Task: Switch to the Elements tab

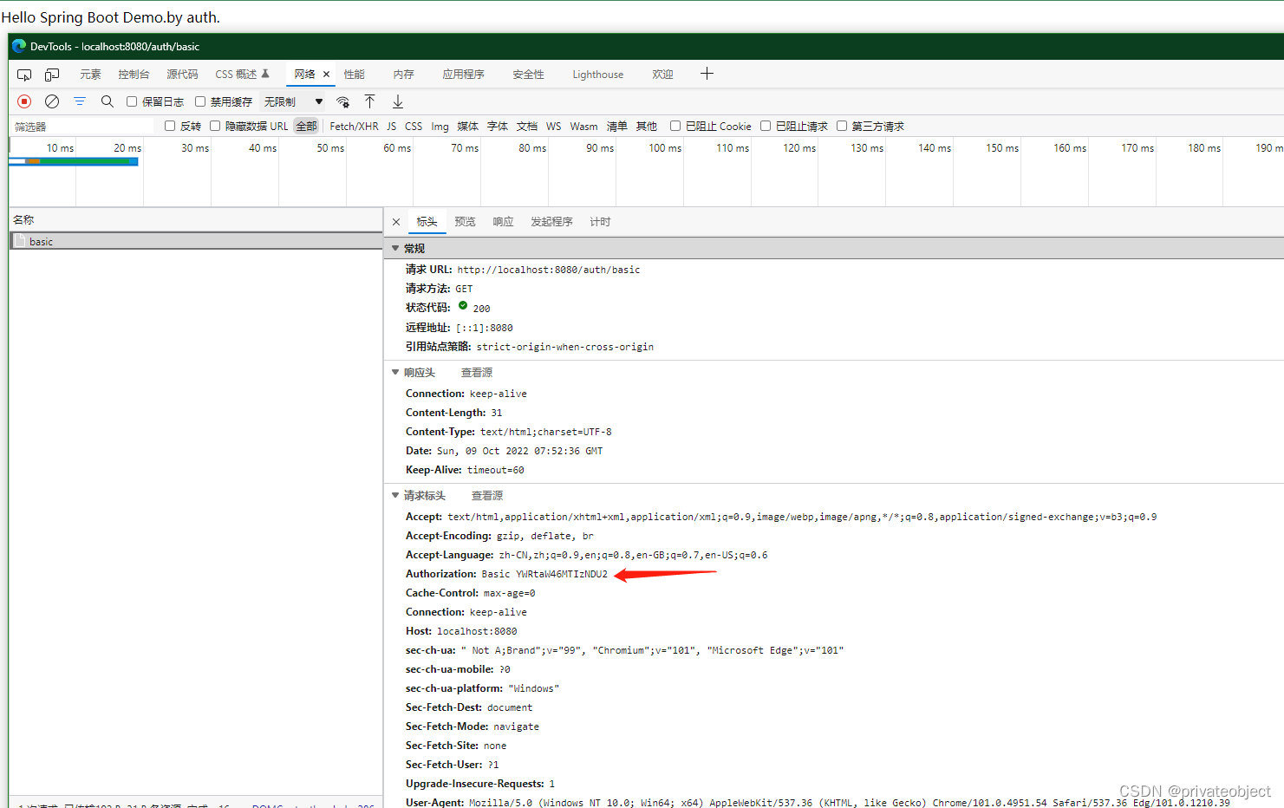Action: click(x=90, y=75)
